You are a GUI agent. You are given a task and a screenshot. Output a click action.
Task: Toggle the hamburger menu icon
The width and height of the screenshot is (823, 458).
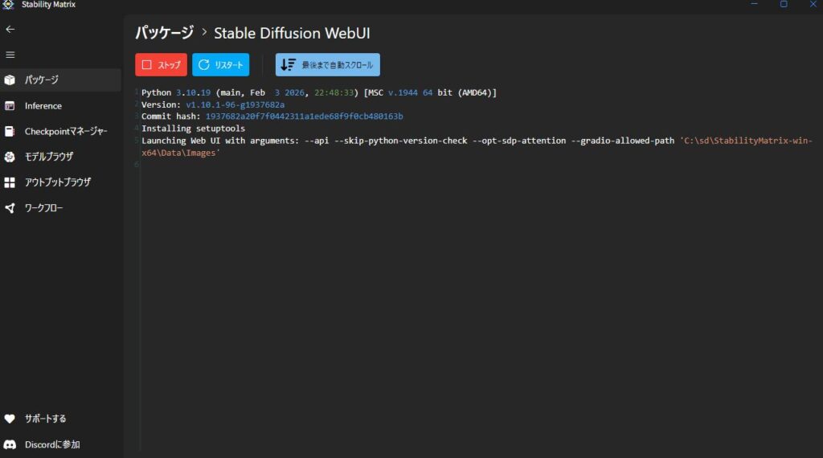[x=10, y=55]
